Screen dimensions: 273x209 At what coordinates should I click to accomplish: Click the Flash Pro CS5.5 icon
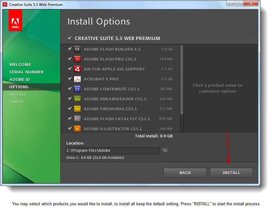point(77,59)
